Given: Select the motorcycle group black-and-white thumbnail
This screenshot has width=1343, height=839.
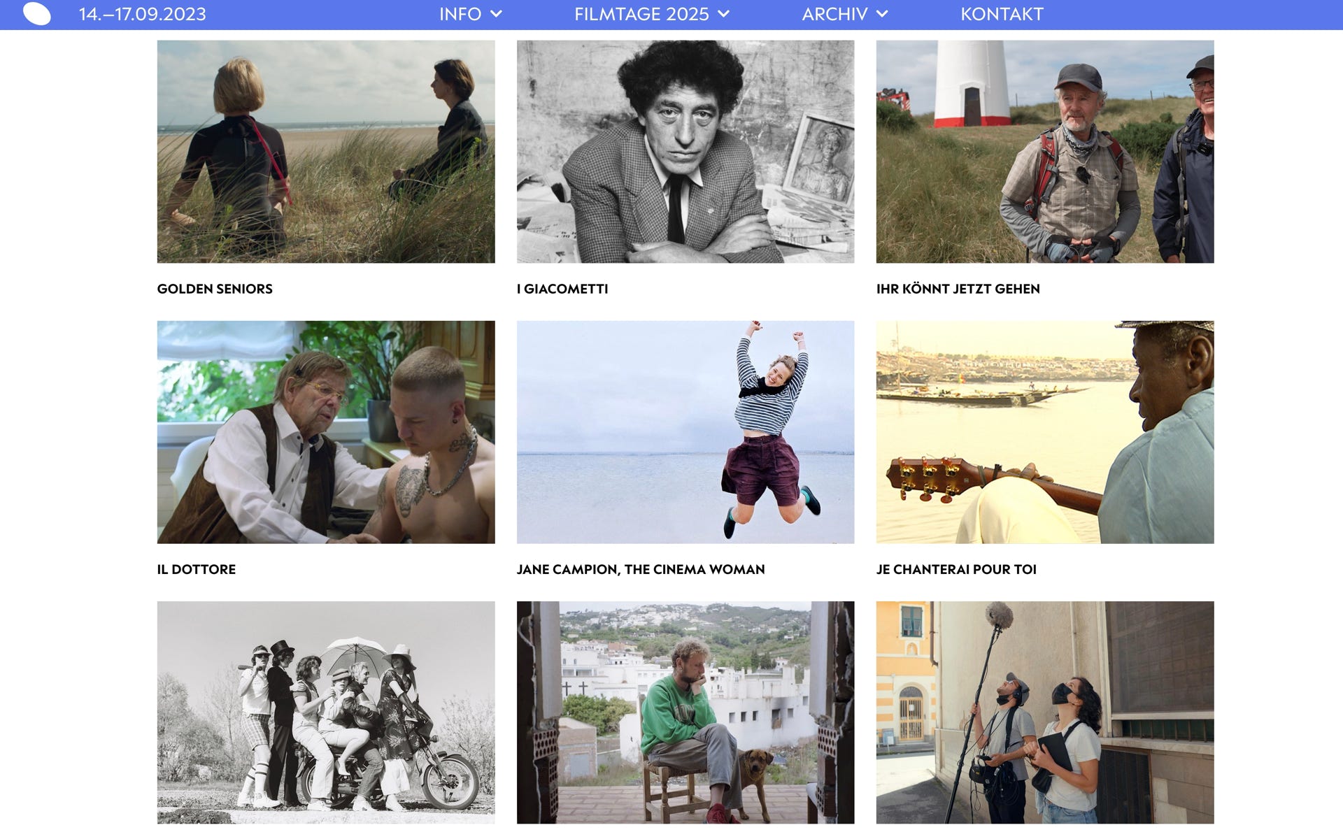Looking at the screenshot, I should point(326,712).
